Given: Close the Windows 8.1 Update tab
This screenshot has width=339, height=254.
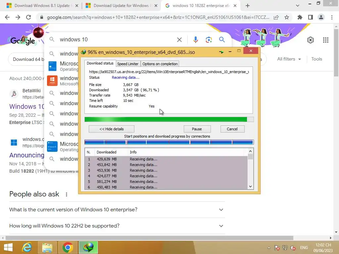Looking at the screenshot, I should pos(77,6).
